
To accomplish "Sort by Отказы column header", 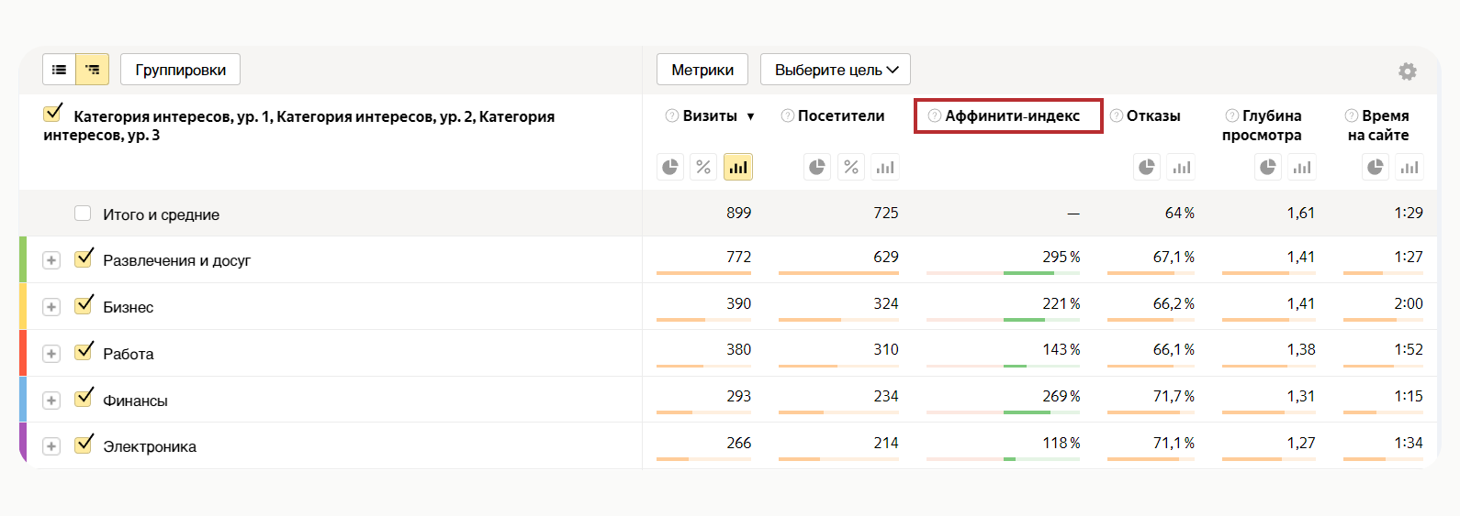I will [x=1153, y=115].
